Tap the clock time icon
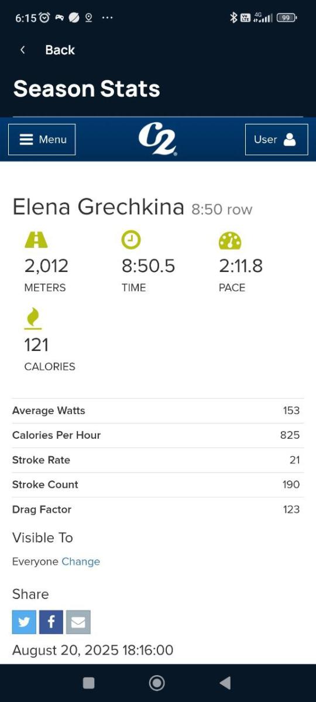Image resolution: width=316 pixels, height=702 pixels. [x=131, y=240]
